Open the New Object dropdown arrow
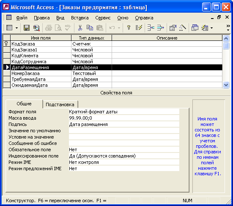233x206 pixels. [211, 28]
